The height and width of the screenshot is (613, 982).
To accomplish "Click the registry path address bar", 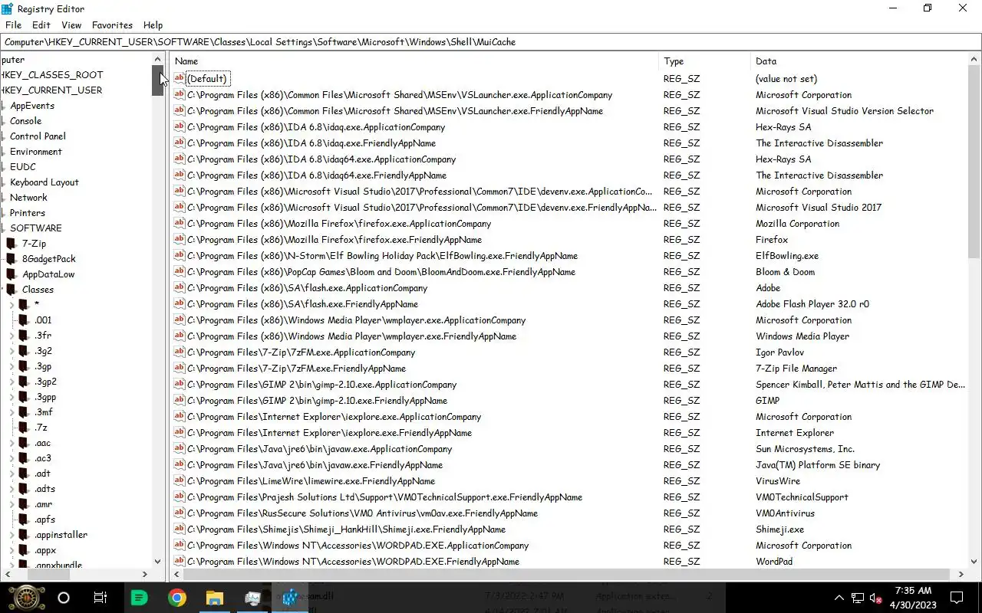I will tap(491, 41).
